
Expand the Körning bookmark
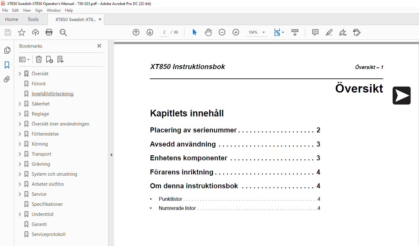pyautogui.click(x=20, y=144)
